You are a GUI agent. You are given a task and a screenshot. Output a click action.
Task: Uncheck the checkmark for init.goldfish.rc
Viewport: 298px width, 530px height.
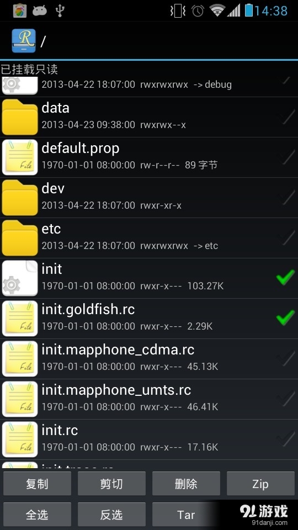285,318
